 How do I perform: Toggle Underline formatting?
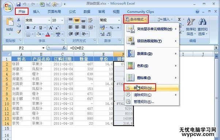pos(41,28)
